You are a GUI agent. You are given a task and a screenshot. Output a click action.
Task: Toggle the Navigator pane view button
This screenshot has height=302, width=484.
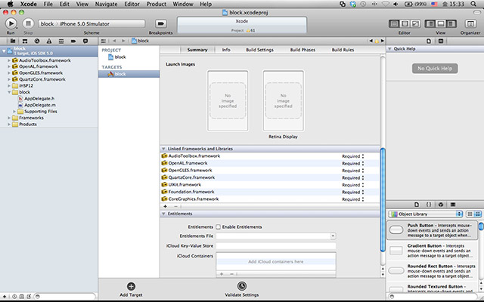click(430, 23)
